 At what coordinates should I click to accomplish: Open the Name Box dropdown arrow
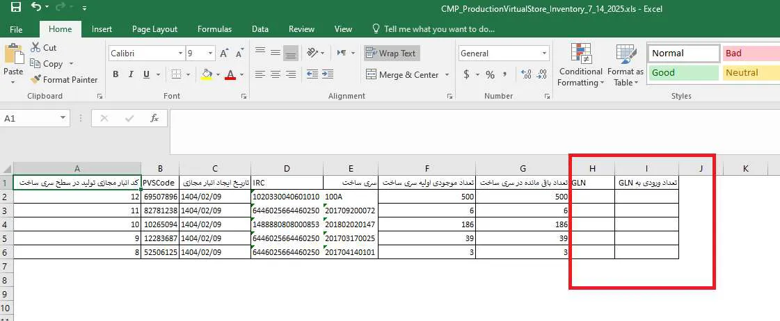click(x=63, y=119)
